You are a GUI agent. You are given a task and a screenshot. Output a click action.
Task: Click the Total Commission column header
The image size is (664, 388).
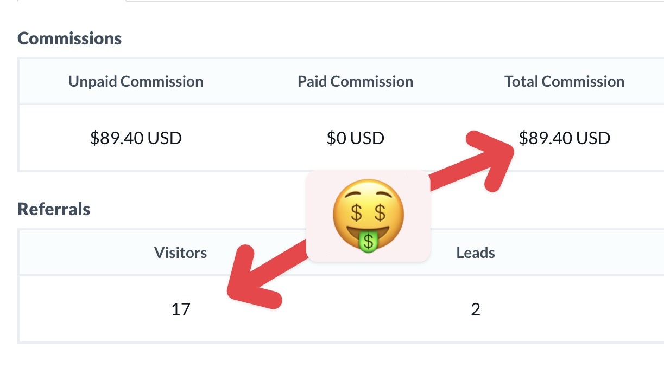[x=565, y=82]
